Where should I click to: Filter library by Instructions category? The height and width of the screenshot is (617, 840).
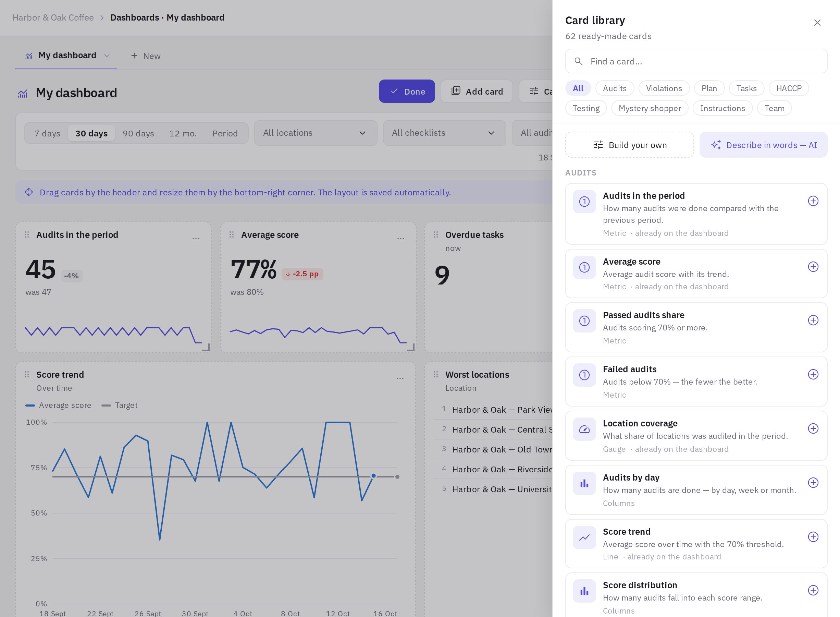point(722,108)
